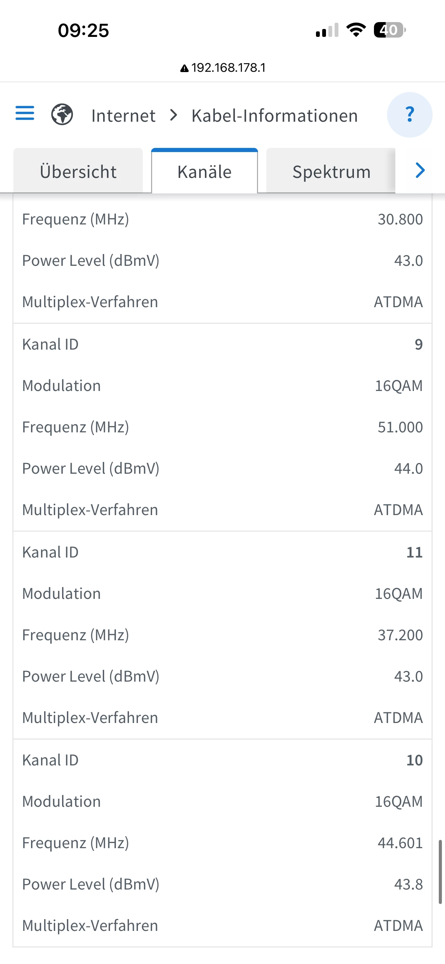Click the Kabel-Informationen breadcrumb title

275,115
